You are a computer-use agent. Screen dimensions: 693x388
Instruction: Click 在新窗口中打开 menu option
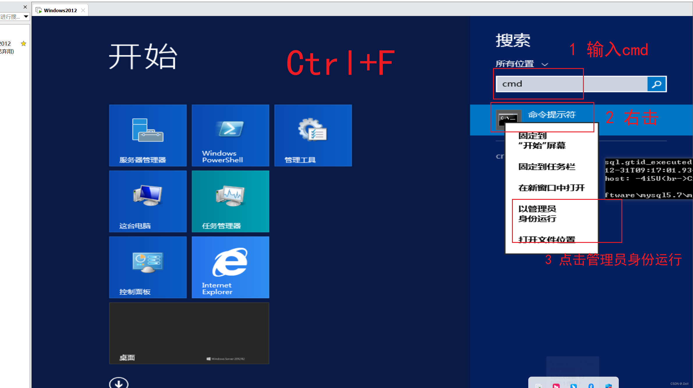point(551,188)
